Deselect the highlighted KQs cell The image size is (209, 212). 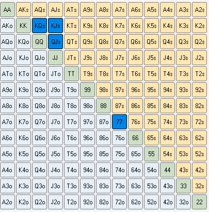(x=39, y=26)
